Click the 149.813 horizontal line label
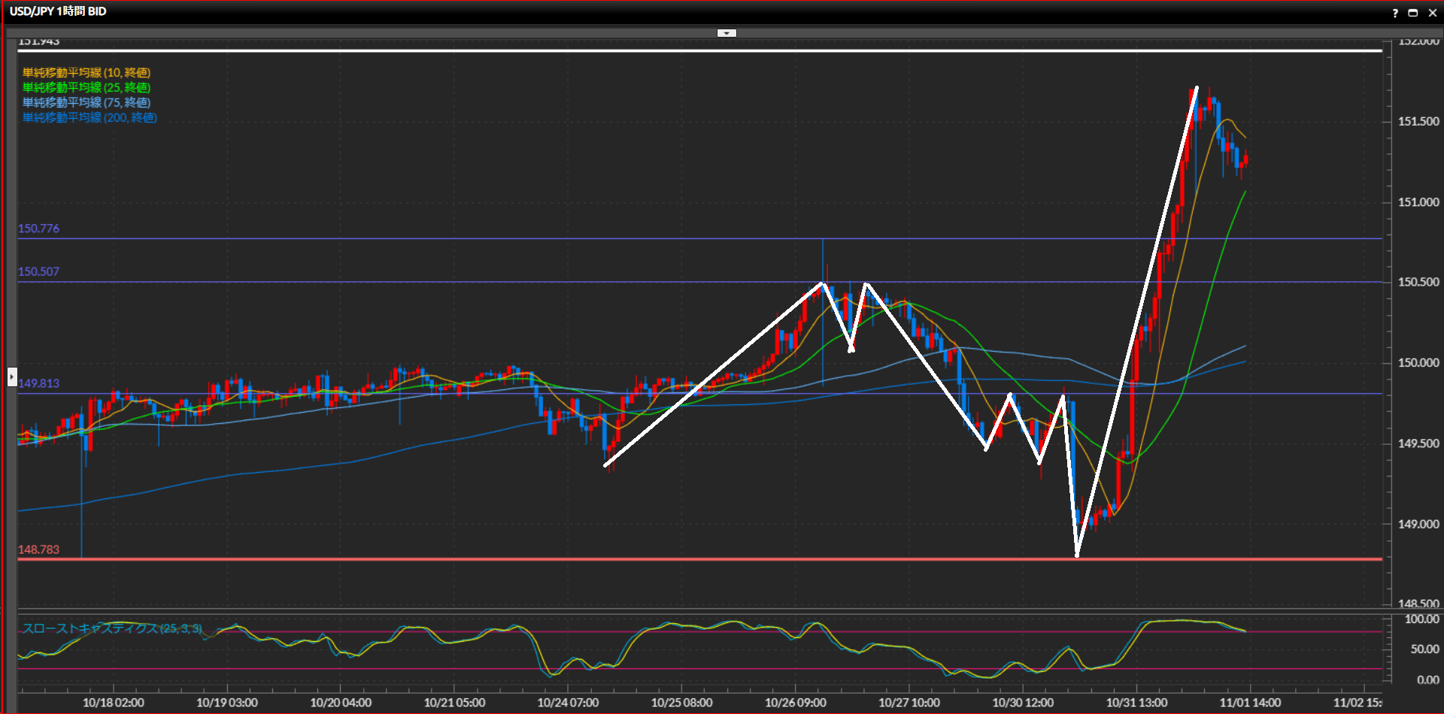 pos(39,383)
